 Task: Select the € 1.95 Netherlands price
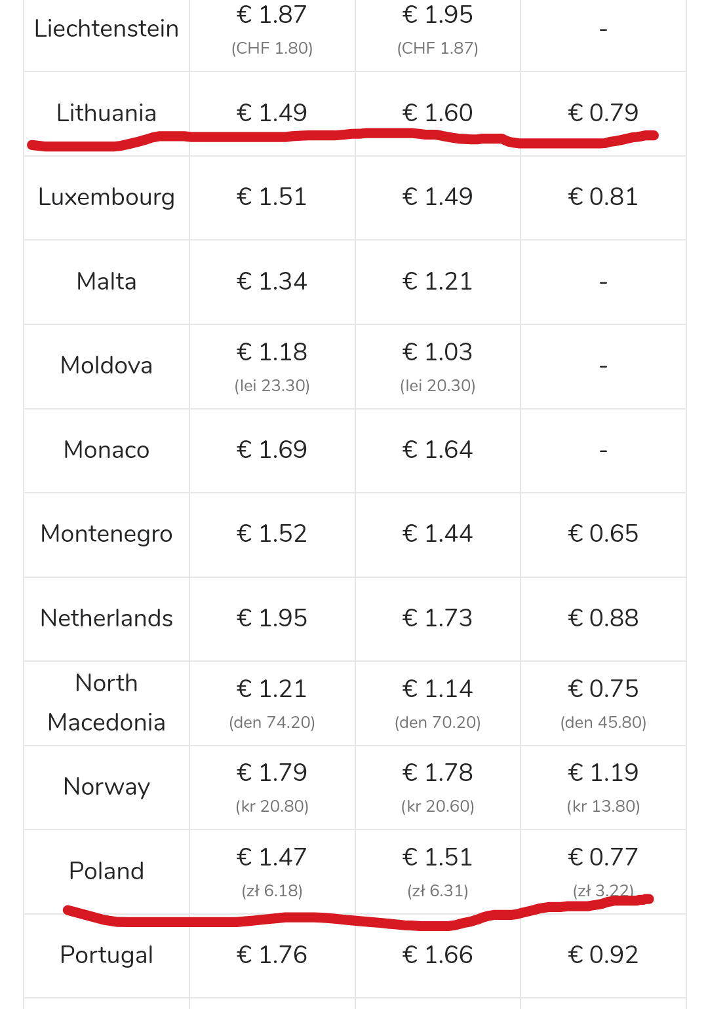(272, 618)
